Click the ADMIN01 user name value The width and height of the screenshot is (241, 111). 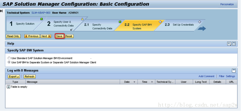point(73,13)
